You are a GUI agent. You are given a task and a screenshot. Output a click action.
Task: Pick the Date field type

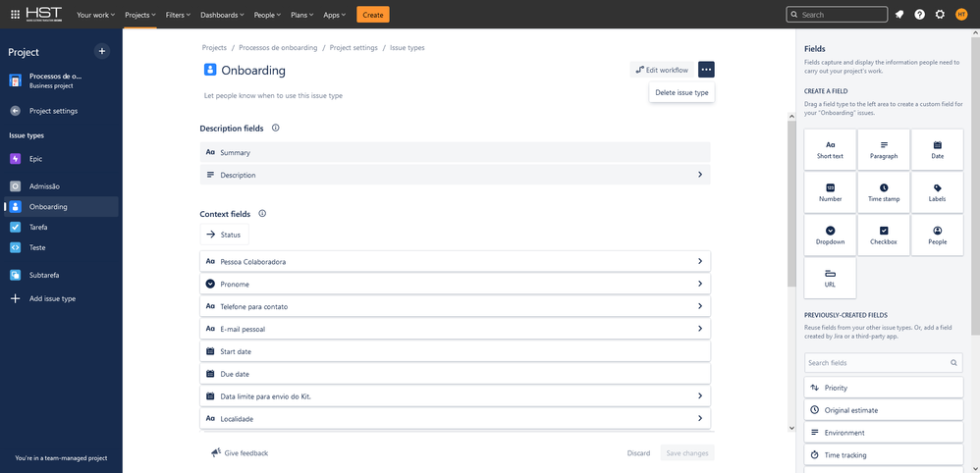938,149
